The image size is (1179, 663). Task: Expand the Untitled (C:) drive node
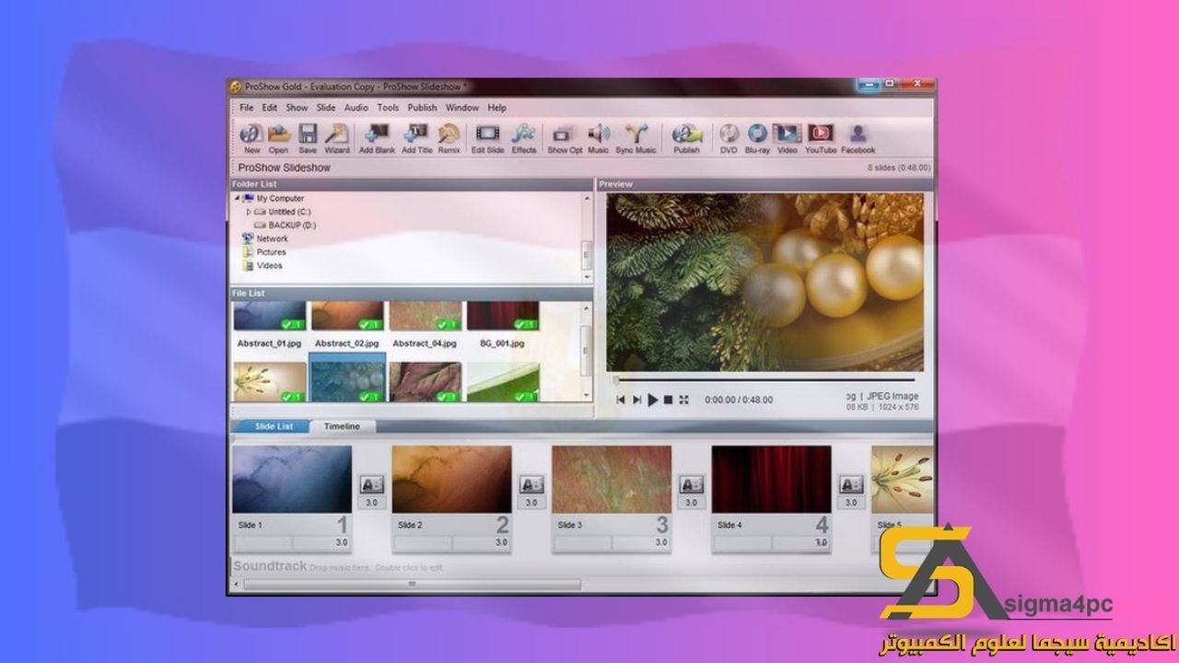(249, 212)
